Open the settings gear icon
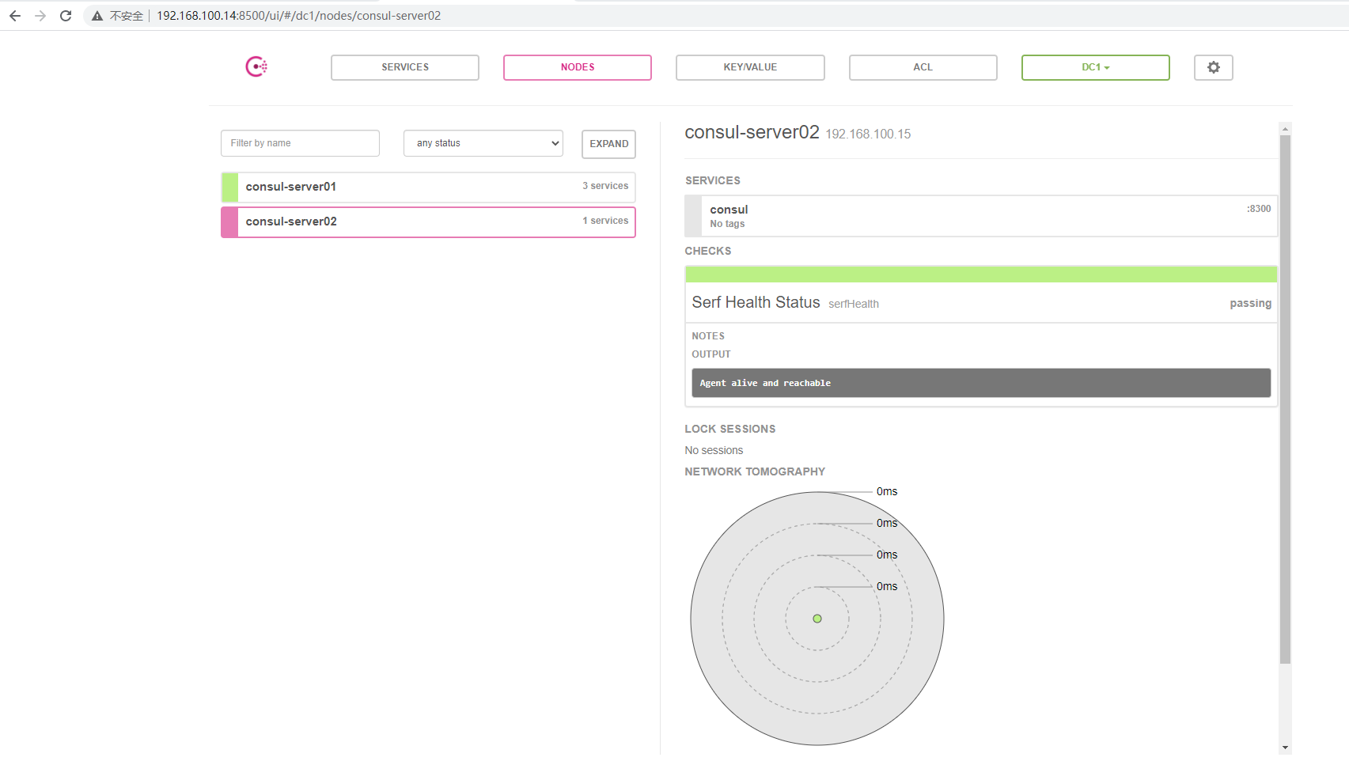Viewport: 1349px width, 780px height. click(1213, 67)
